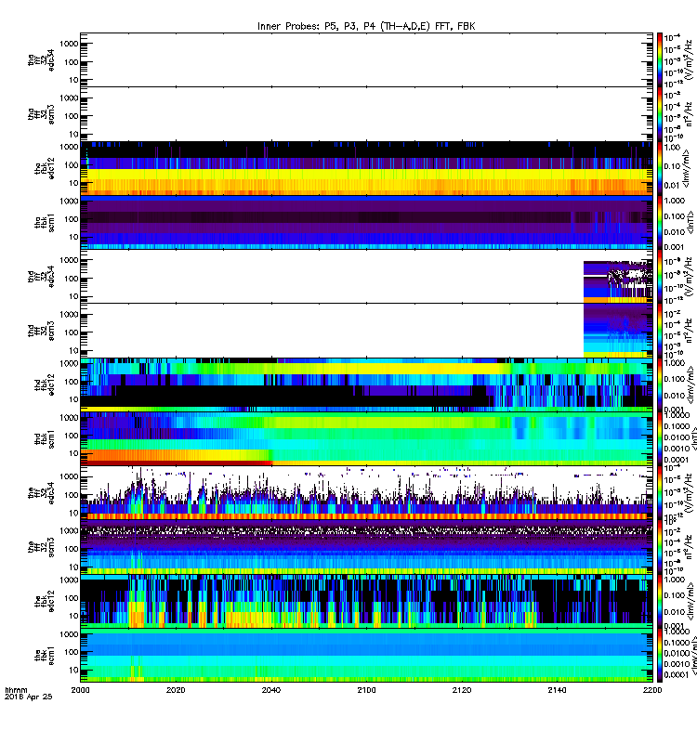Viewport: 697px width, 743px height.
Task: Click the 2140 time axis label
Action: 557,690
